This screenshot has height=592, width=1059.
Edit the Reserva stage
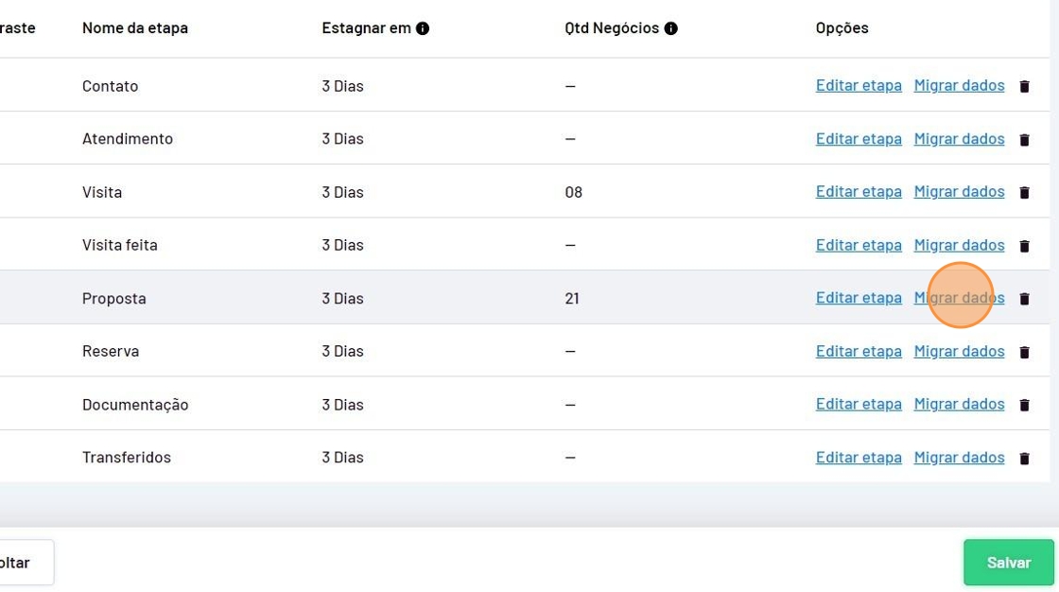[x=859, y=351]
